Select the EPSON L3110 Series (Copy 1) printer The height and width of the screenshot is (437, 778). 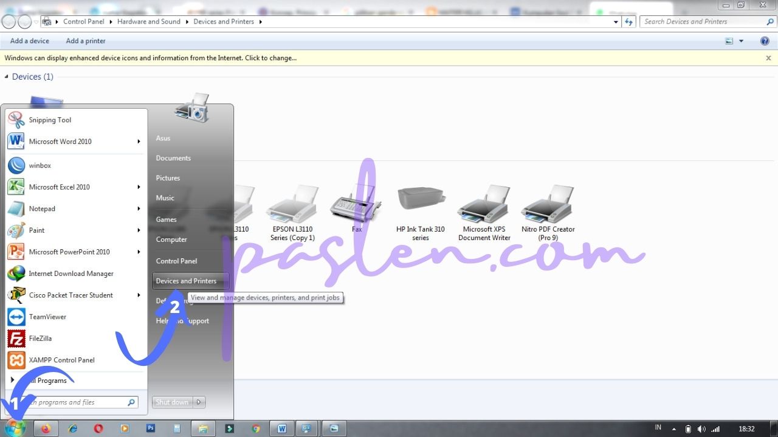point(292,213)
